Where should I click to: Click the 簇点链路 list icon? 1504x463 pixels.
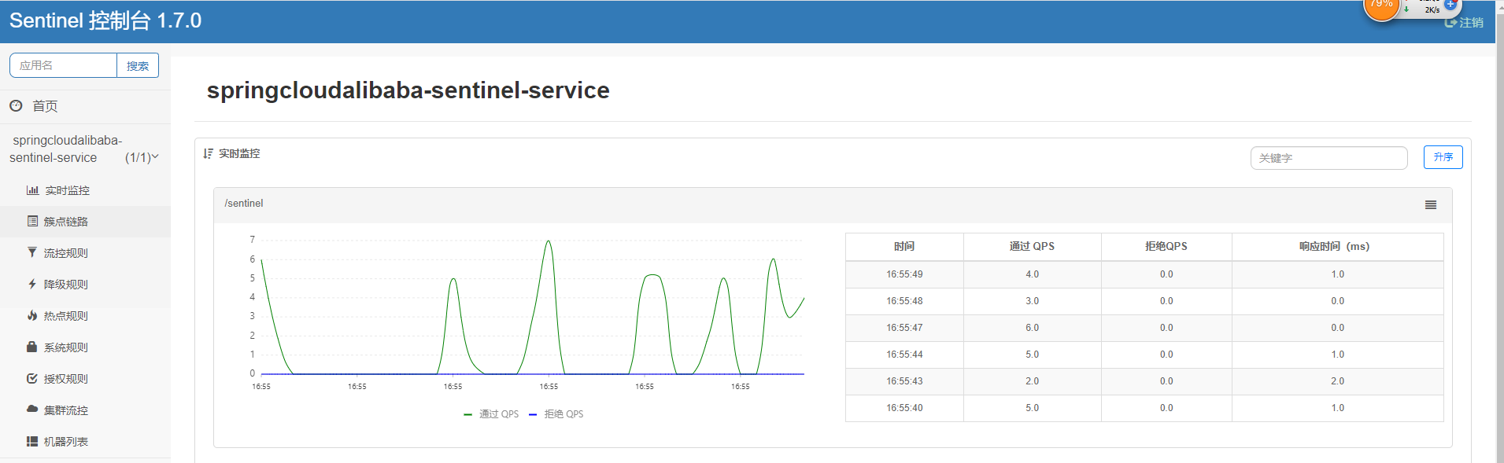point(32,221)
